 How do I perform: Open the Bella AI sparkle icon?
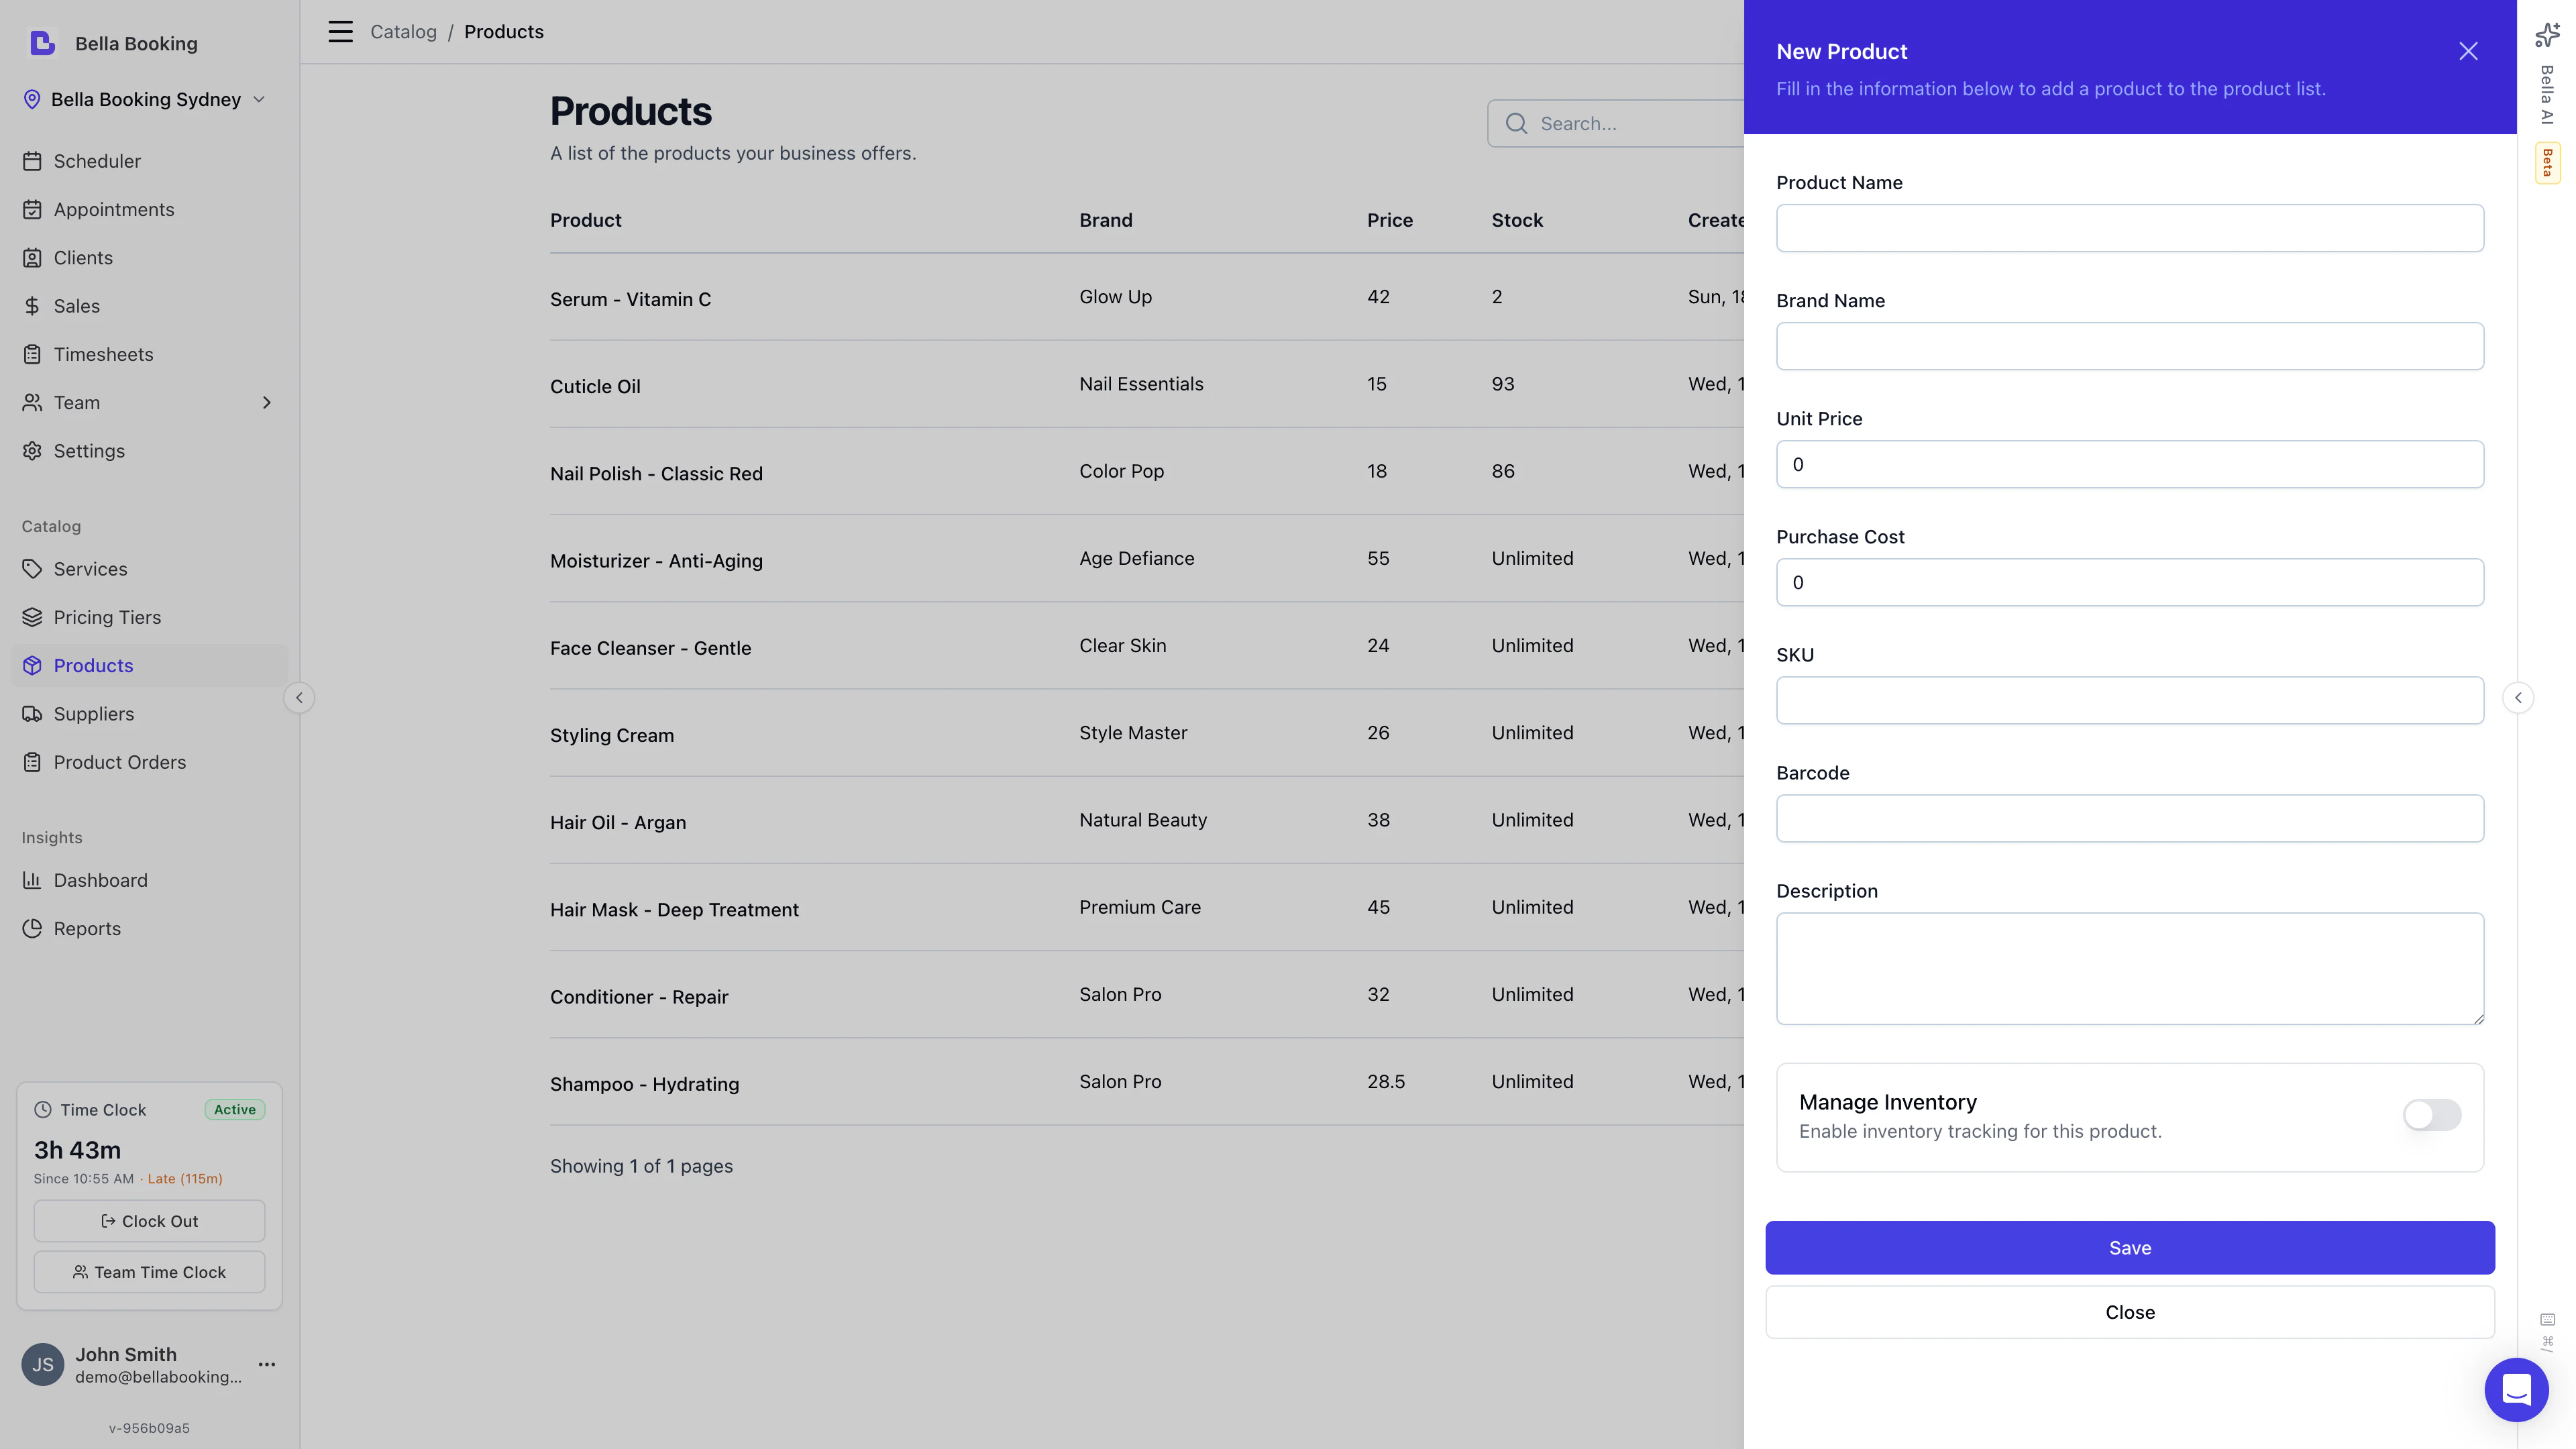pyautogui.click(x=2546, y=35)
